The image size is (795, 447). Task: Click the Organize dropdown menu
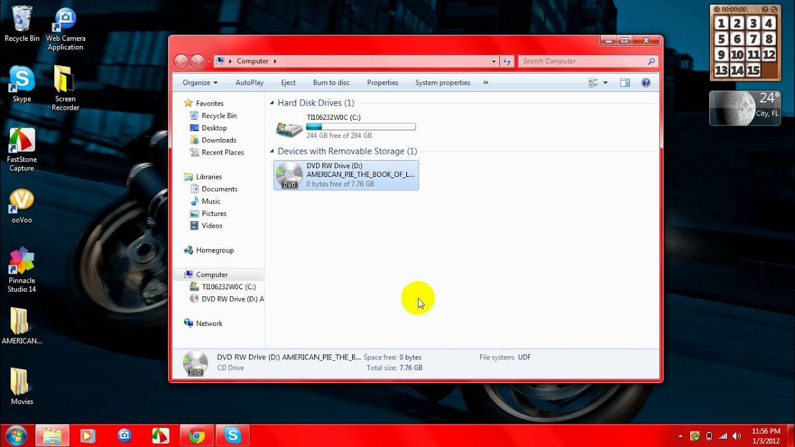(x=200, y=83)
